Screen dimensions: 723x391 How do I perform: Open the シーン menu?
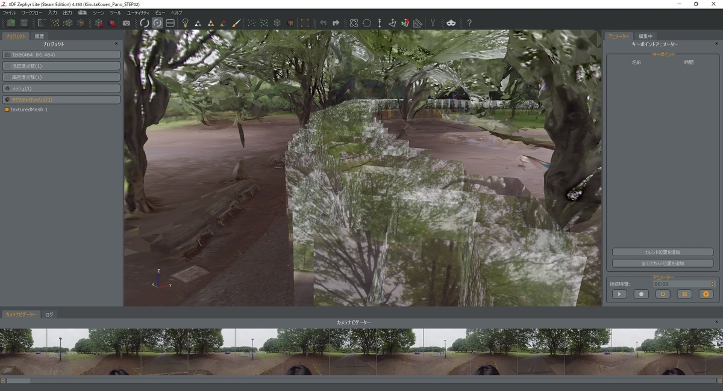pos(98,13)
